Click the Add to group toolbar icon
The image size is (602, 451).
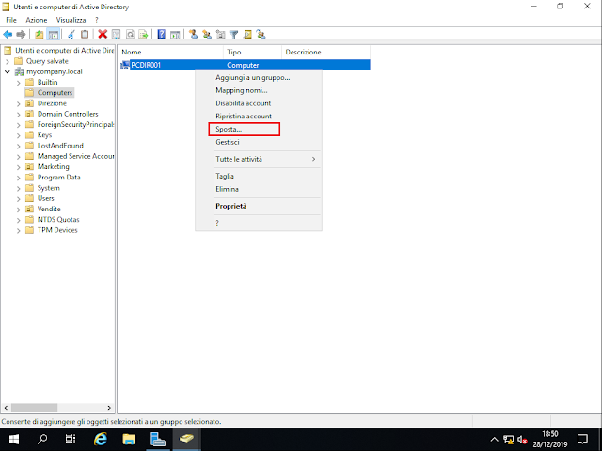pos(261,35)
